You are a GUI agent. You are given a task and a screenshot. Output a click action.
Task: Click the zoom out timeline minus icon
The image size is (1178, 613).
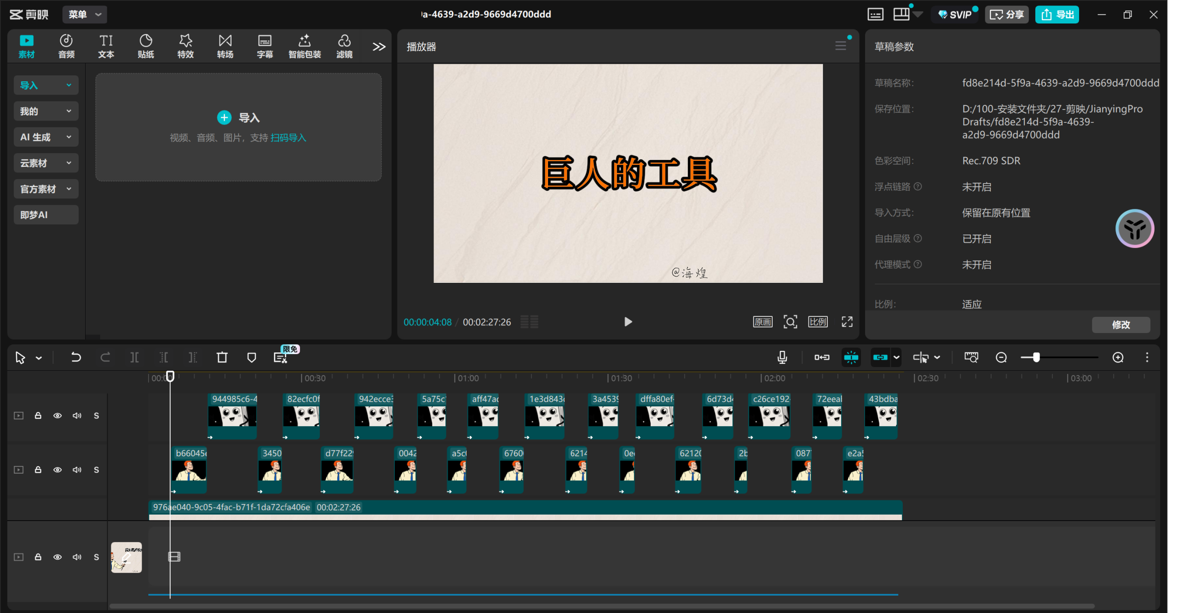1001,357
